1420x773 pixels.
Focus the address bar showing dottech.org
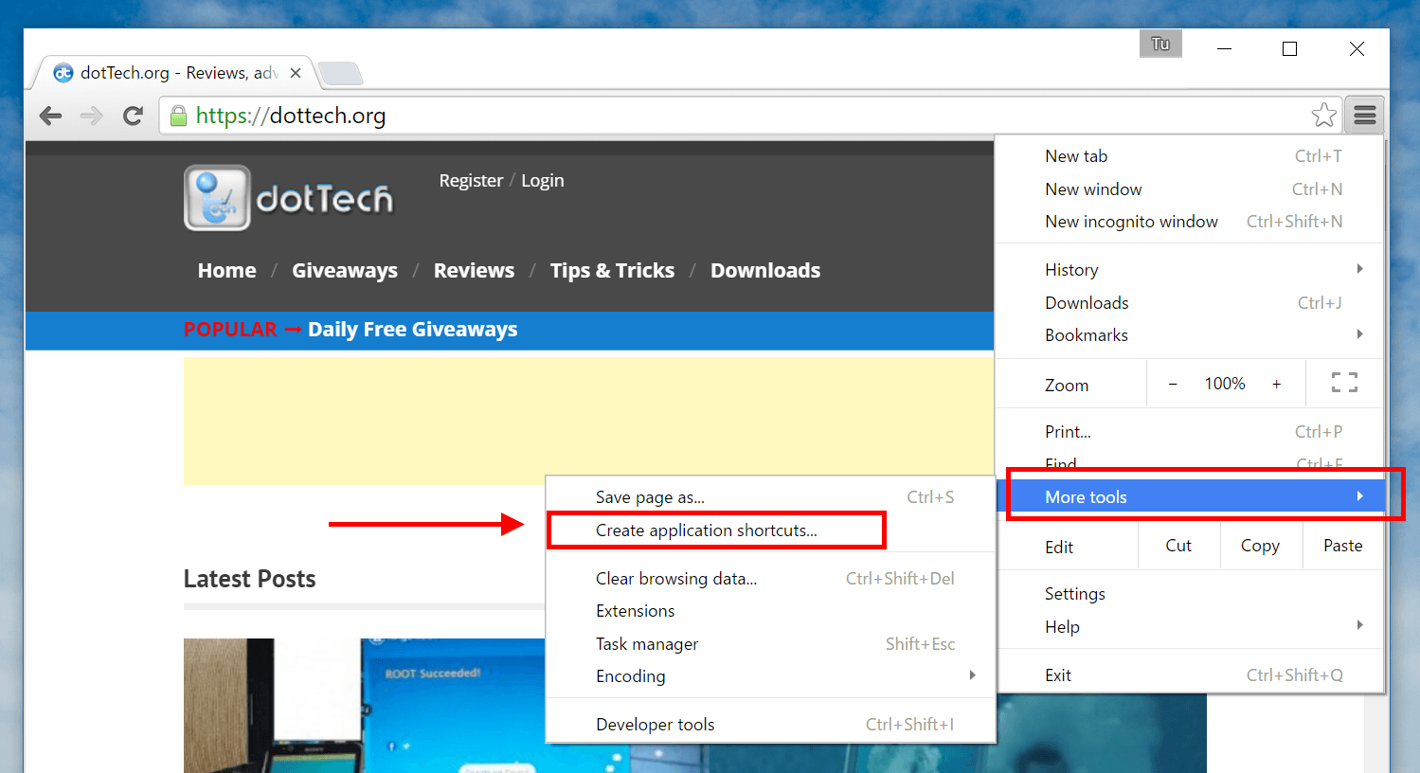coord(748,116)
